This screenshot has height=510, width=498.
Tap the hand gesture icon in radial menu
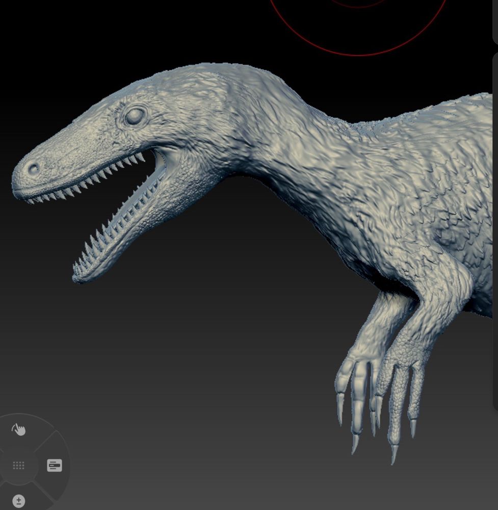click(x=18, y=429)
